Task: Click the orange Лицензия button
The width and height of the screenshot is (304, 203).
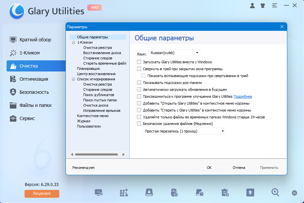Action: [x=42, y=193]
